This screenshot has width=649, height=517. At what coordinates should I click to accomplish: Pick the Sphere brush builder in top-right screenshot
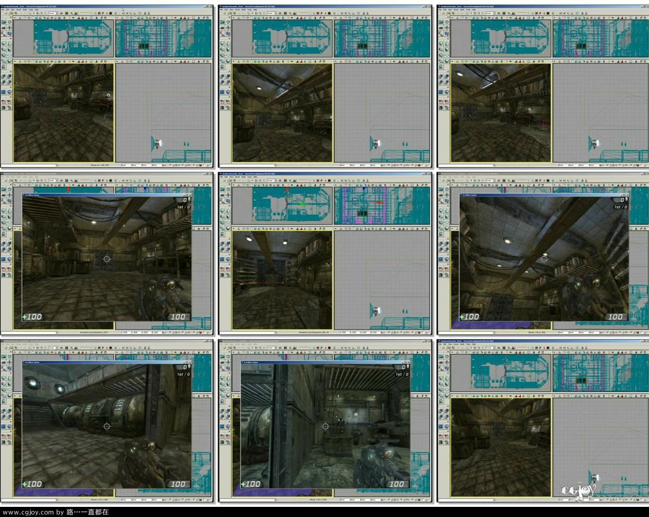[x=448, y=61]
